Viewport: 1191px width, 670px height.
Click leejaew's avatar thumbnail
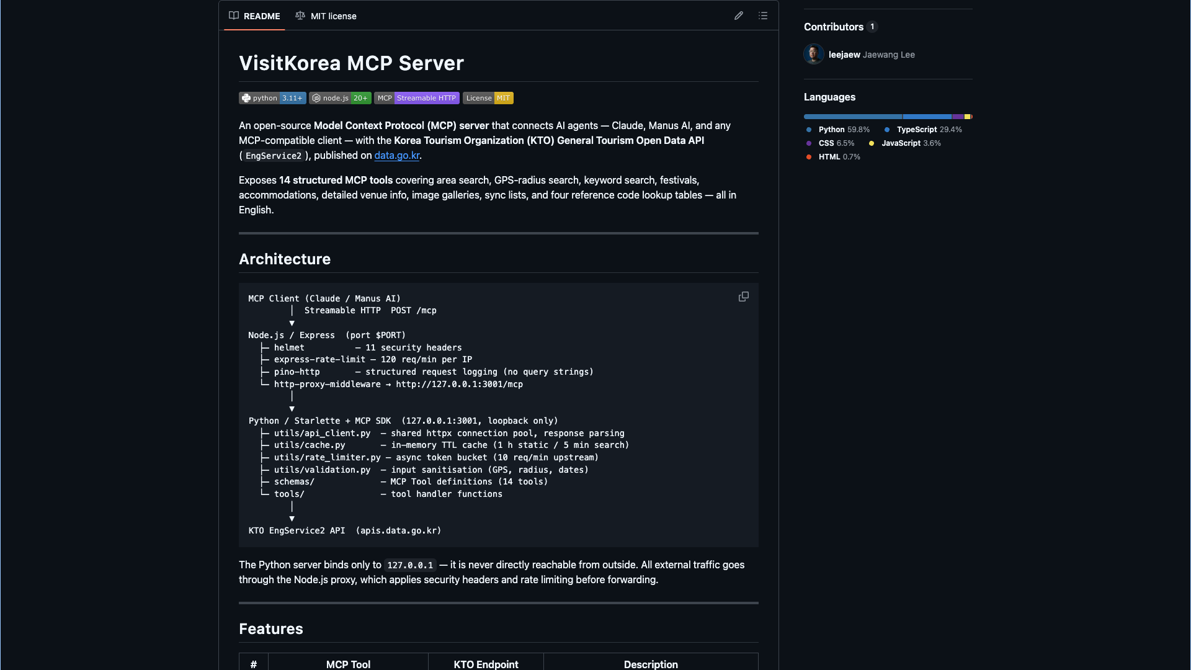click(x=813, y=54)
